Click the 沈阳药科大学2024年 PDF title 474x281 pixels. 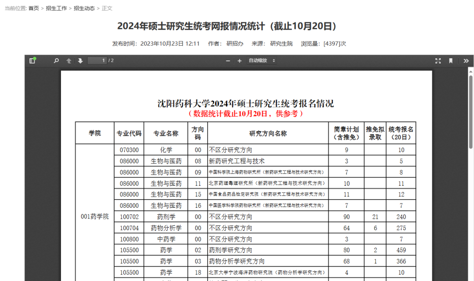pos(245,103)
